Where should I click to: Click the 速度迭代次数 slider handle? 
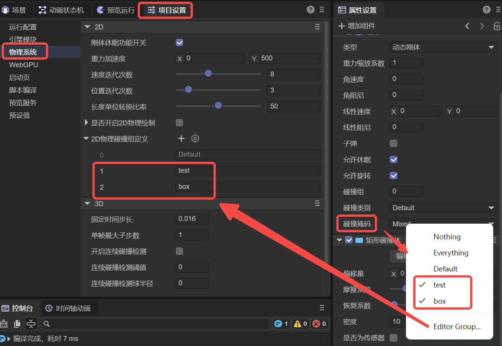[208, 73]
